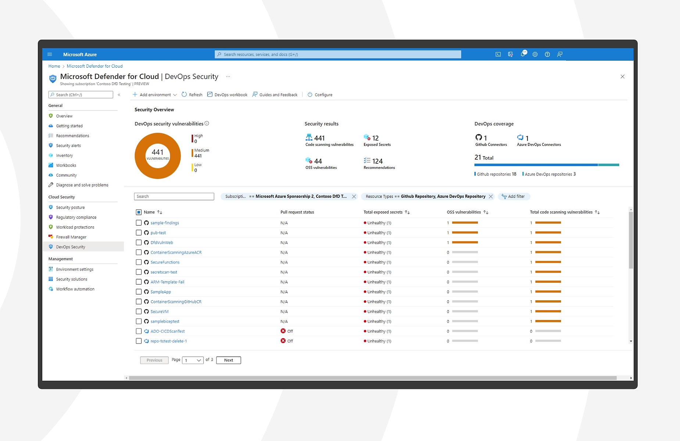Select Firewall Manager under Cloud Security
Image resolution: width=680 pixels, height=441 pixels.
(71, 237)
